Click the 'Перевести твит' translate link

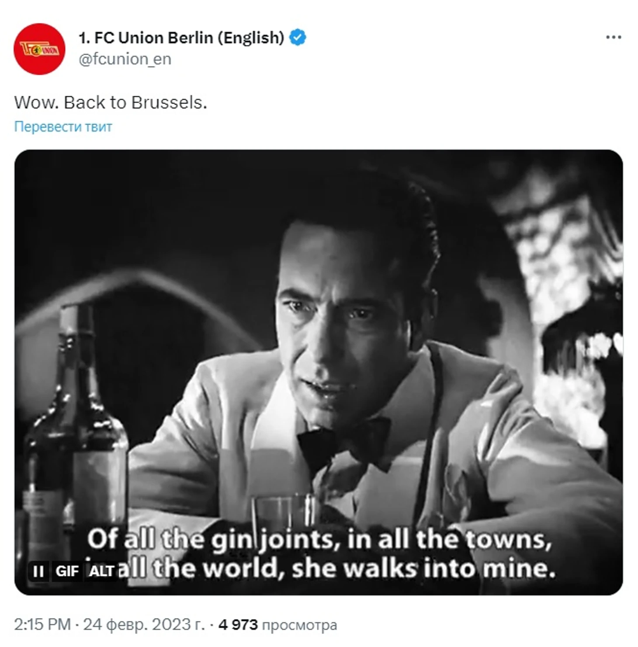tap(63, 126)
